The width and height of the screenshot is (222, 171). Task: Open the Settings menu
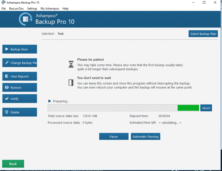coord(32,8)
